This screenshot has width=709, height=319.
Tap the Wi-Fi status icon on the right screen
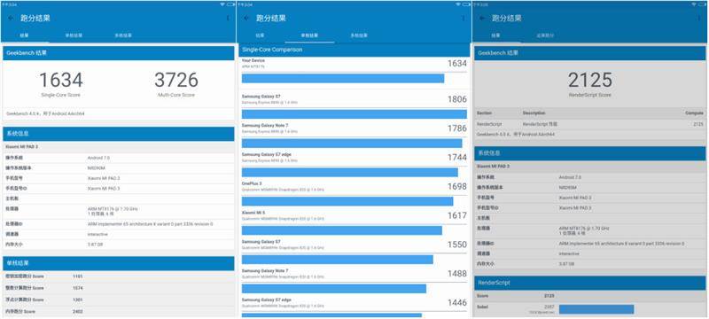click(694, 4)
